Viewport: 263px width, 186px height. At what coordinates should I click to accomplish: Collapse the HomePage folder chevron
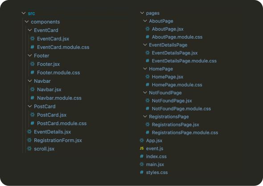[x=145, y=69]
